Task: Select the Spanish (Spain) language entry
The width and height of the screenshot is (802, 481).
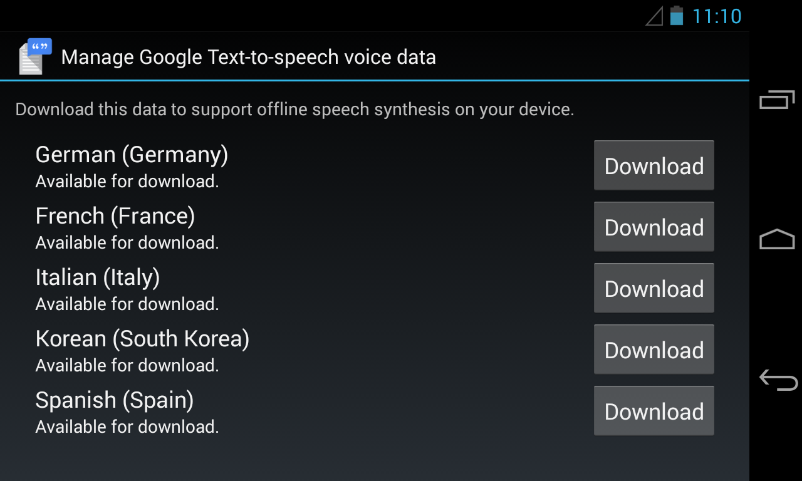Action: coord(115,400)
